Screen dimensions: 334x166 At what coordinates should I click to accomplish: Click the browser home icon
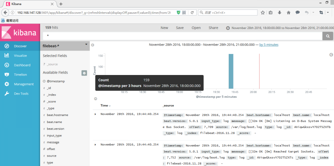coord(289,13)
